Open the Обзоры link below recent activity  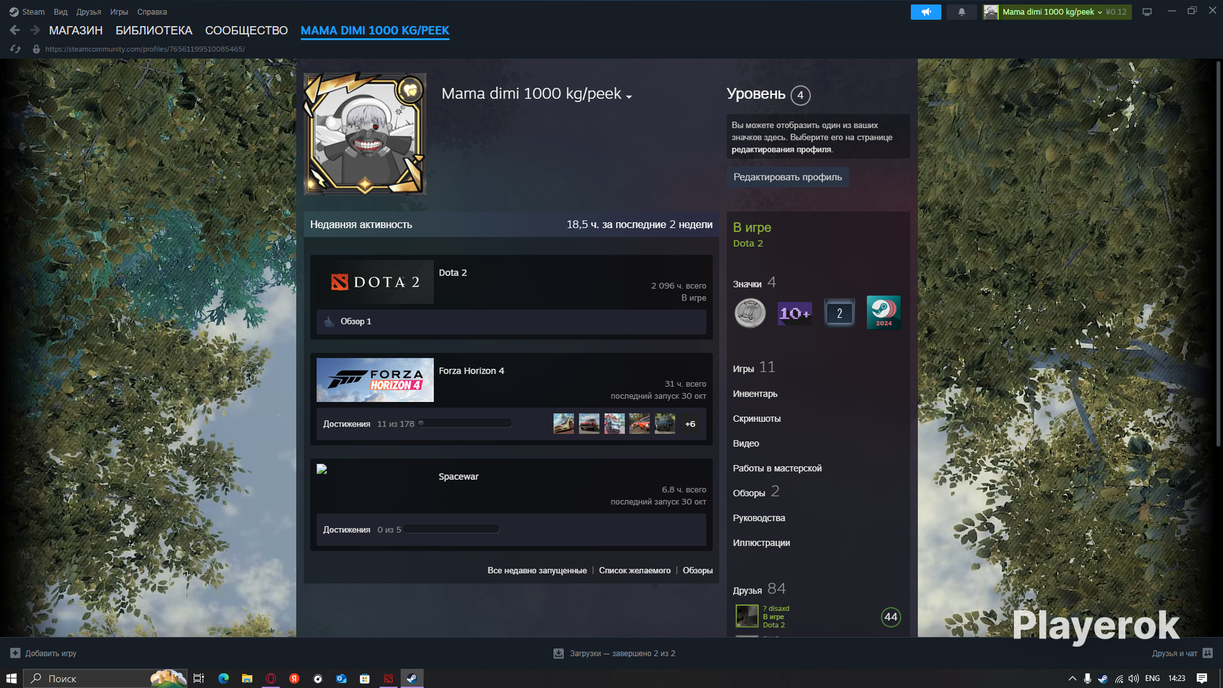click(x=697, y=570)
